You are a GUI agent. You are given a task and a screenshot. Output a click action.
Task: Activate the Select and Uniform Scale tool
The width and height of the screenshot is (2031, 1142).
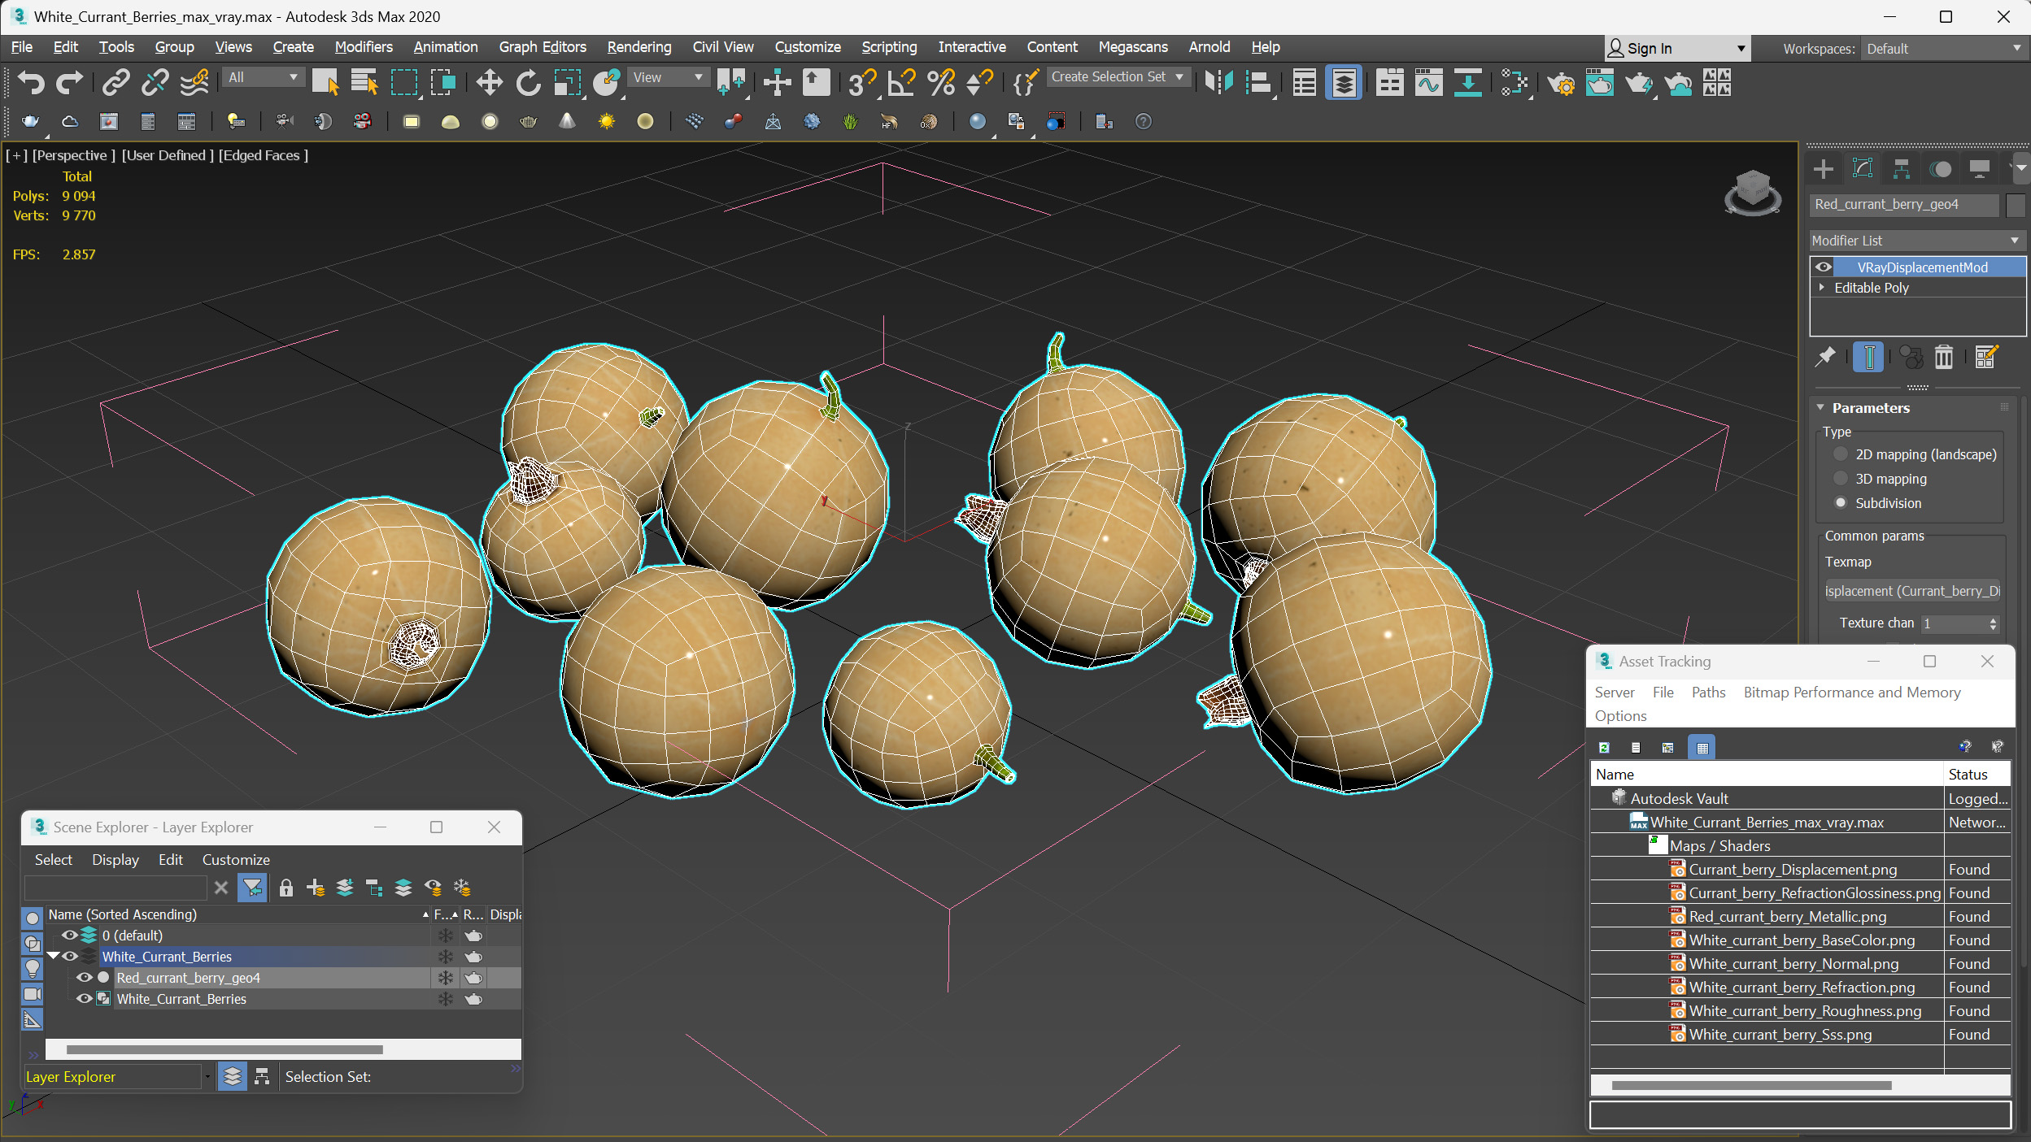tap(568, 82)
